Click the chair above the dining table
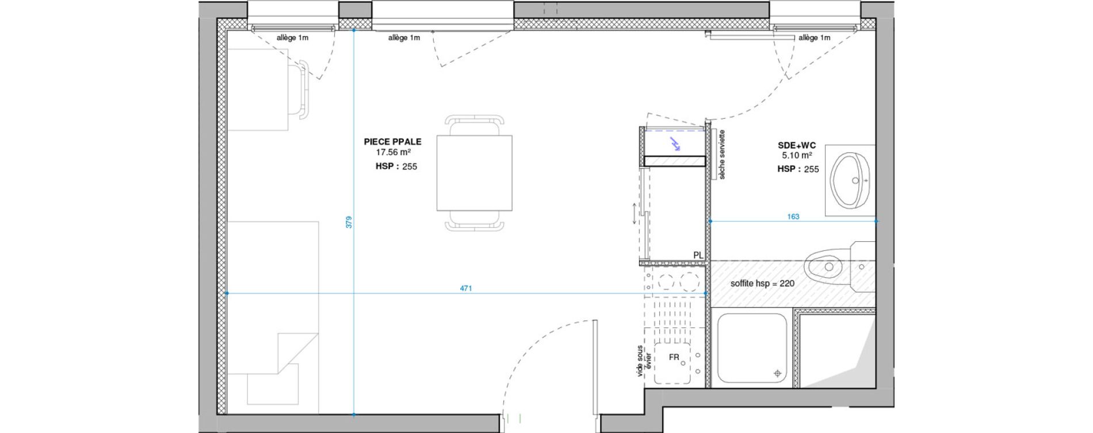 click(x=475, y=125)
